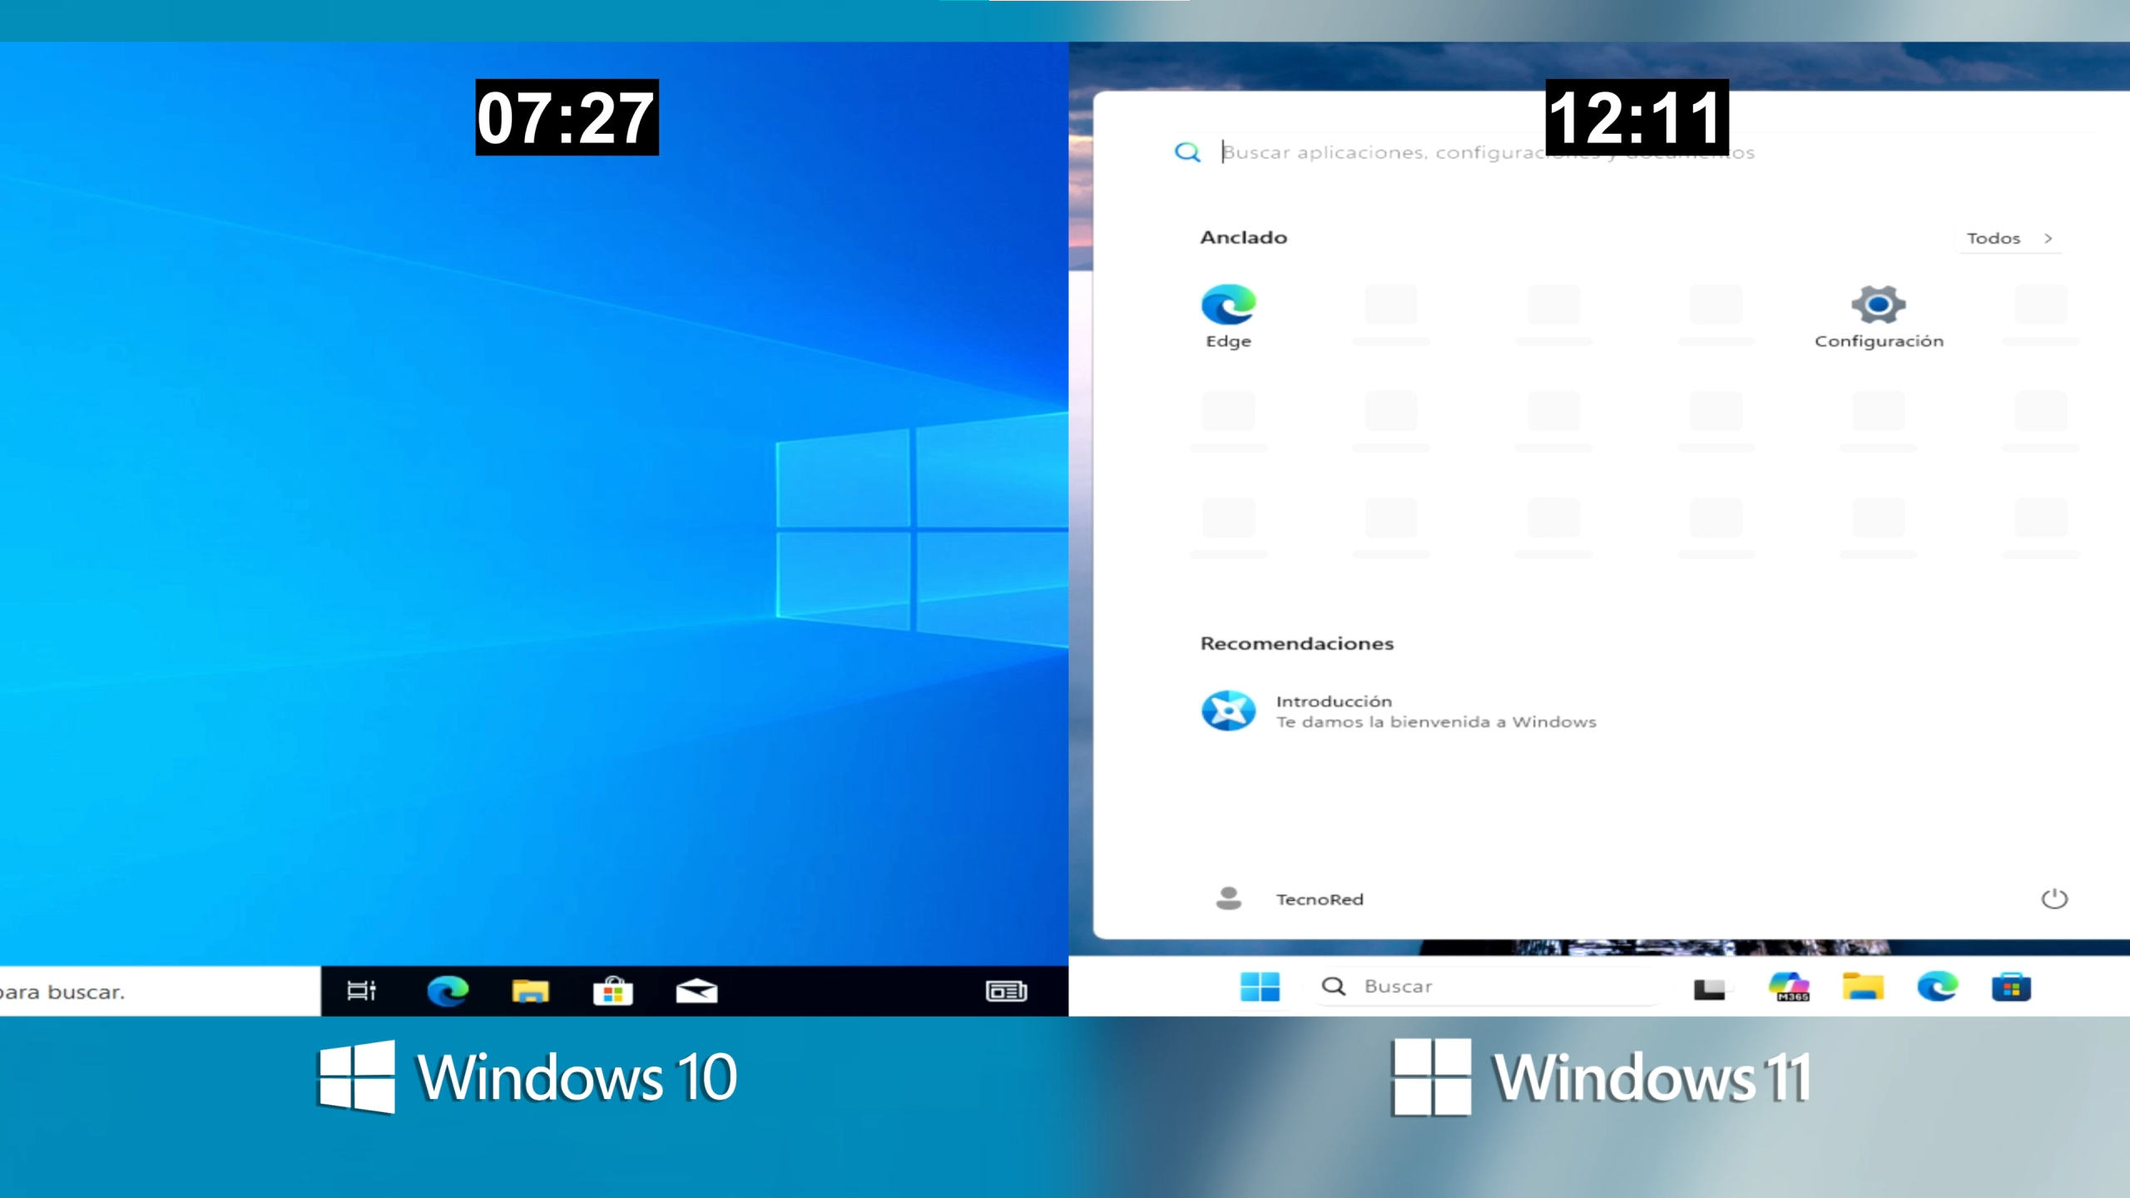Click the taskbar search magnifier in Windows 11
The width and height of the screenshot is (2130, 1198).
coord(1333,987)
